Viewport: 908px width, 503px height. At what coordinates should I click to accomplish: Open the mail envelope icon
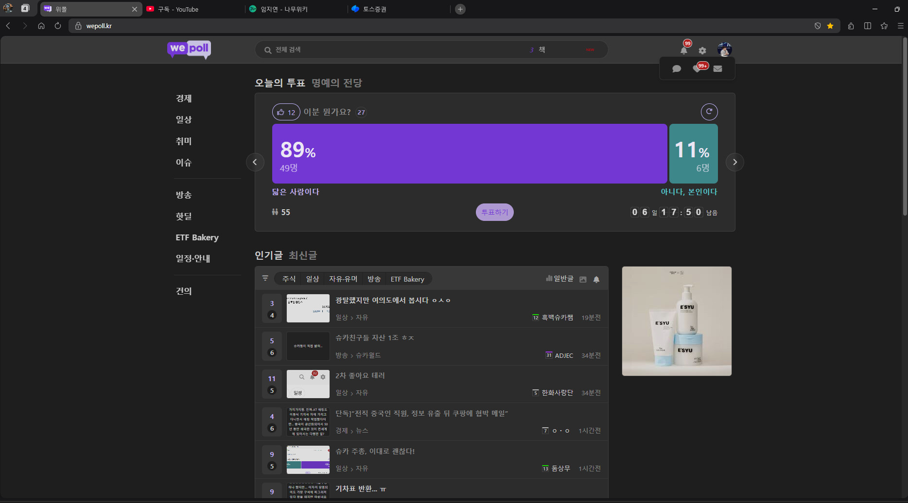coord(717,69)
